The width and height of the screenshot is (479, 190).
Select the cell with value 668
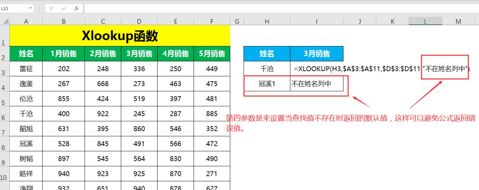[103, 84]
